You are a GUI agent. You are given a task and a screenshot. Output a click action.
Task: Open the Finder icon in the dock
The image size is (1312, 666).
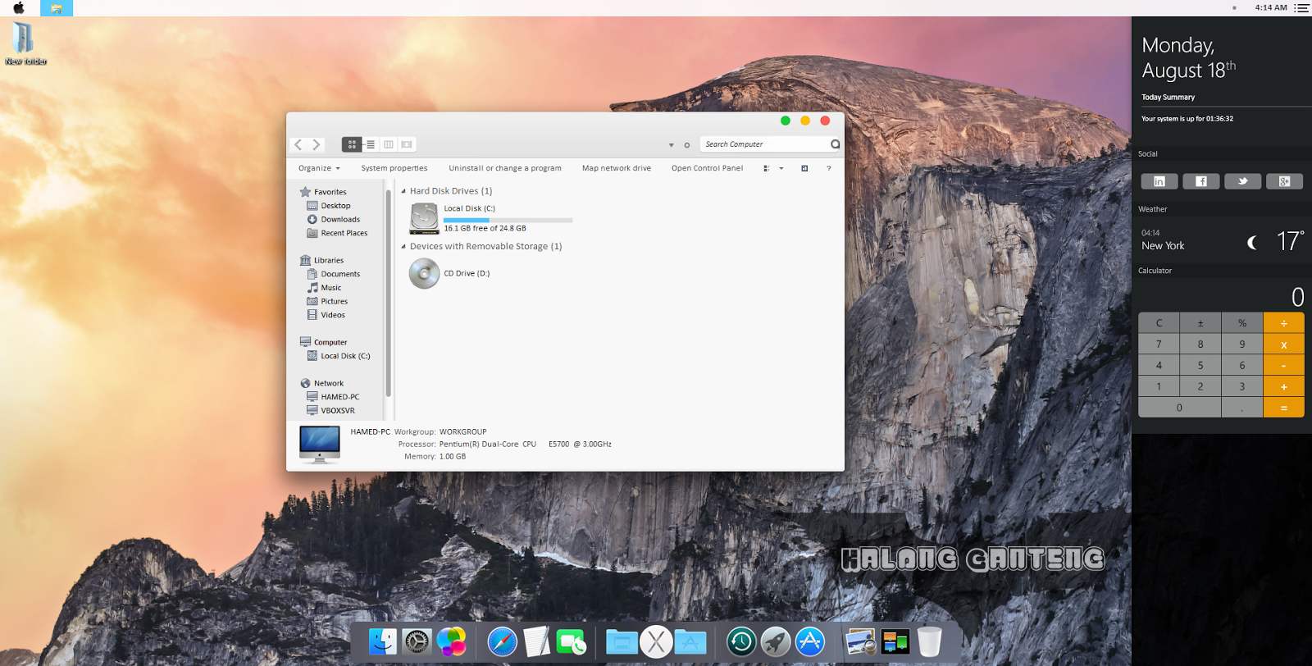[x=382, y=641]
